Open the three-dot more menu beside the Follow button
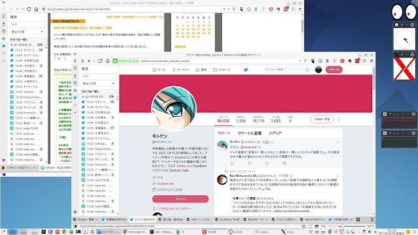The image size is (418, 235). pyautogui.click(x=339, y=119)
